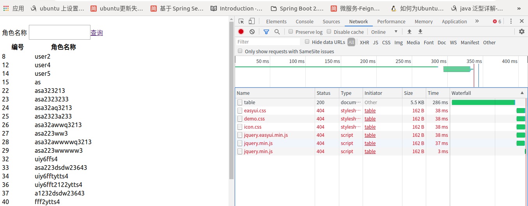This screenshot has height=206, width=528.
Task: Open the Online throttling dropdown
Action: point(384,32)
